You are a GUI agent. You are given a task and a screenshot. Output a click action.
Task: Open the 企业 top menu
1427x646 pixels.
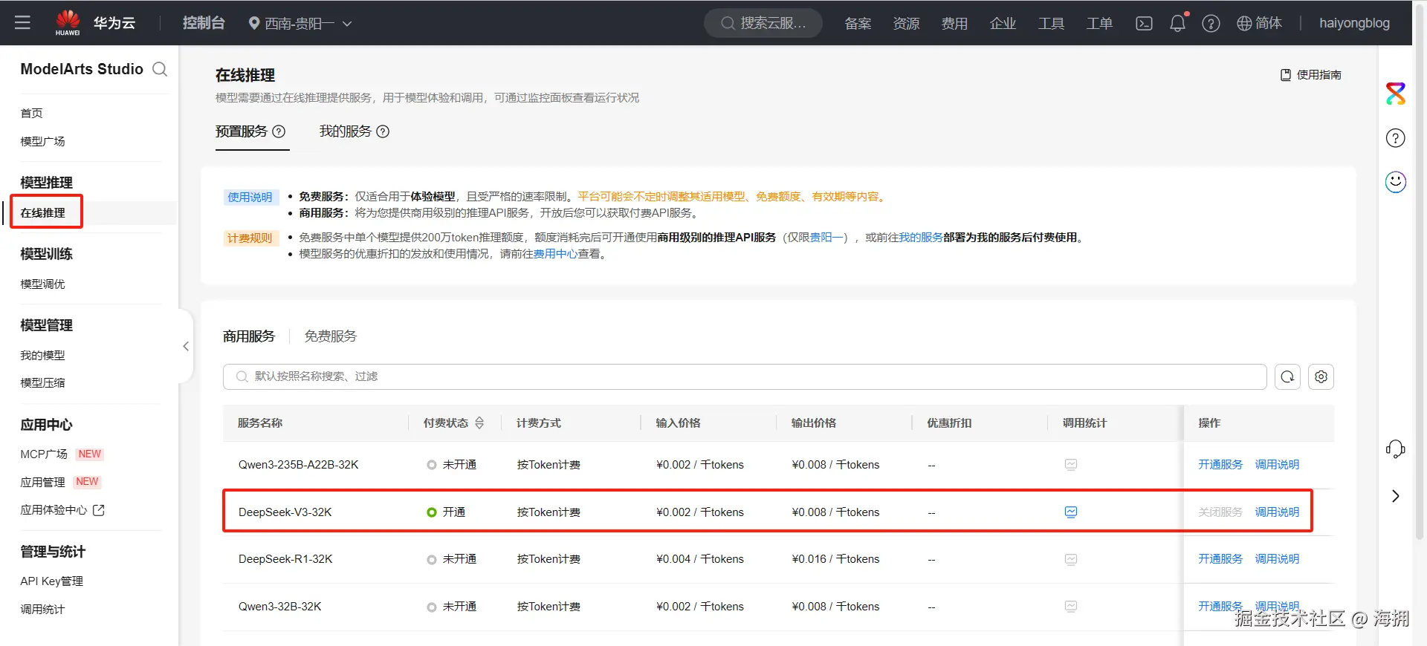(x=1003, y=23)
